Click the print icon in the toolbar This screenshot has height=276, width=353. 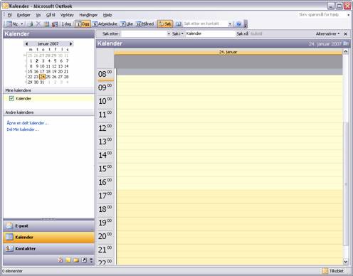tap(31, 24)
